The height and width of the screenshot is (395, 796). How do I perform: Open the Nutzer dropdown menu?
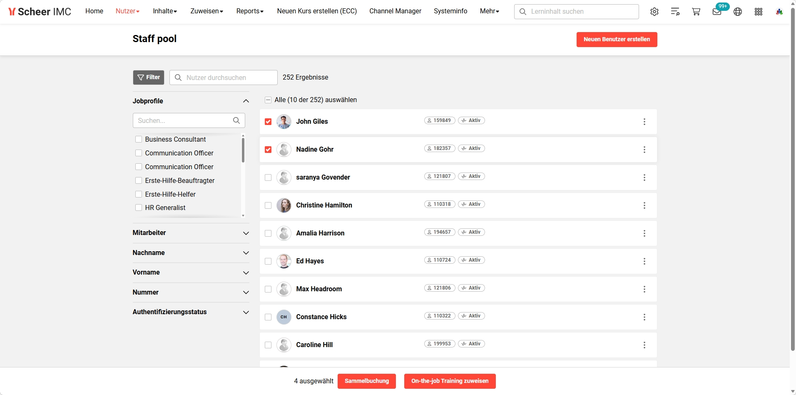127,11
